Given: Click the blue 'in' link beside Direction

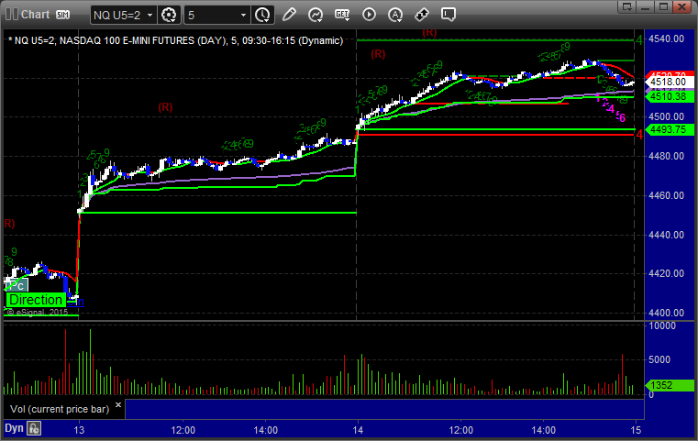Looking at the screenshot, I should pyautogui.click(x=76, y=302).
